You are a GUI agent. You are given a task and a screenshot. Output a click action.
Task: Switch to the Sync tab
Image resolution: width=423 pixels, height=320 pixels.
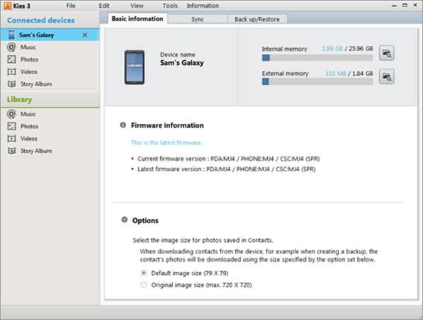(198, 19)
